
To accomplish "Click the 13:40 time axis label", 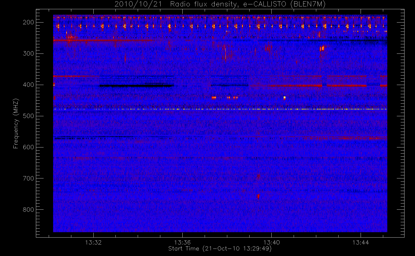I will click(271, 242).
